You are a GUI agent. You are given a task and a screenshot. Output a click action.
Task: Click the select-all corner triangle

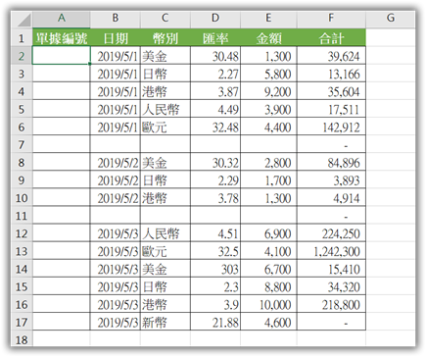24,20
